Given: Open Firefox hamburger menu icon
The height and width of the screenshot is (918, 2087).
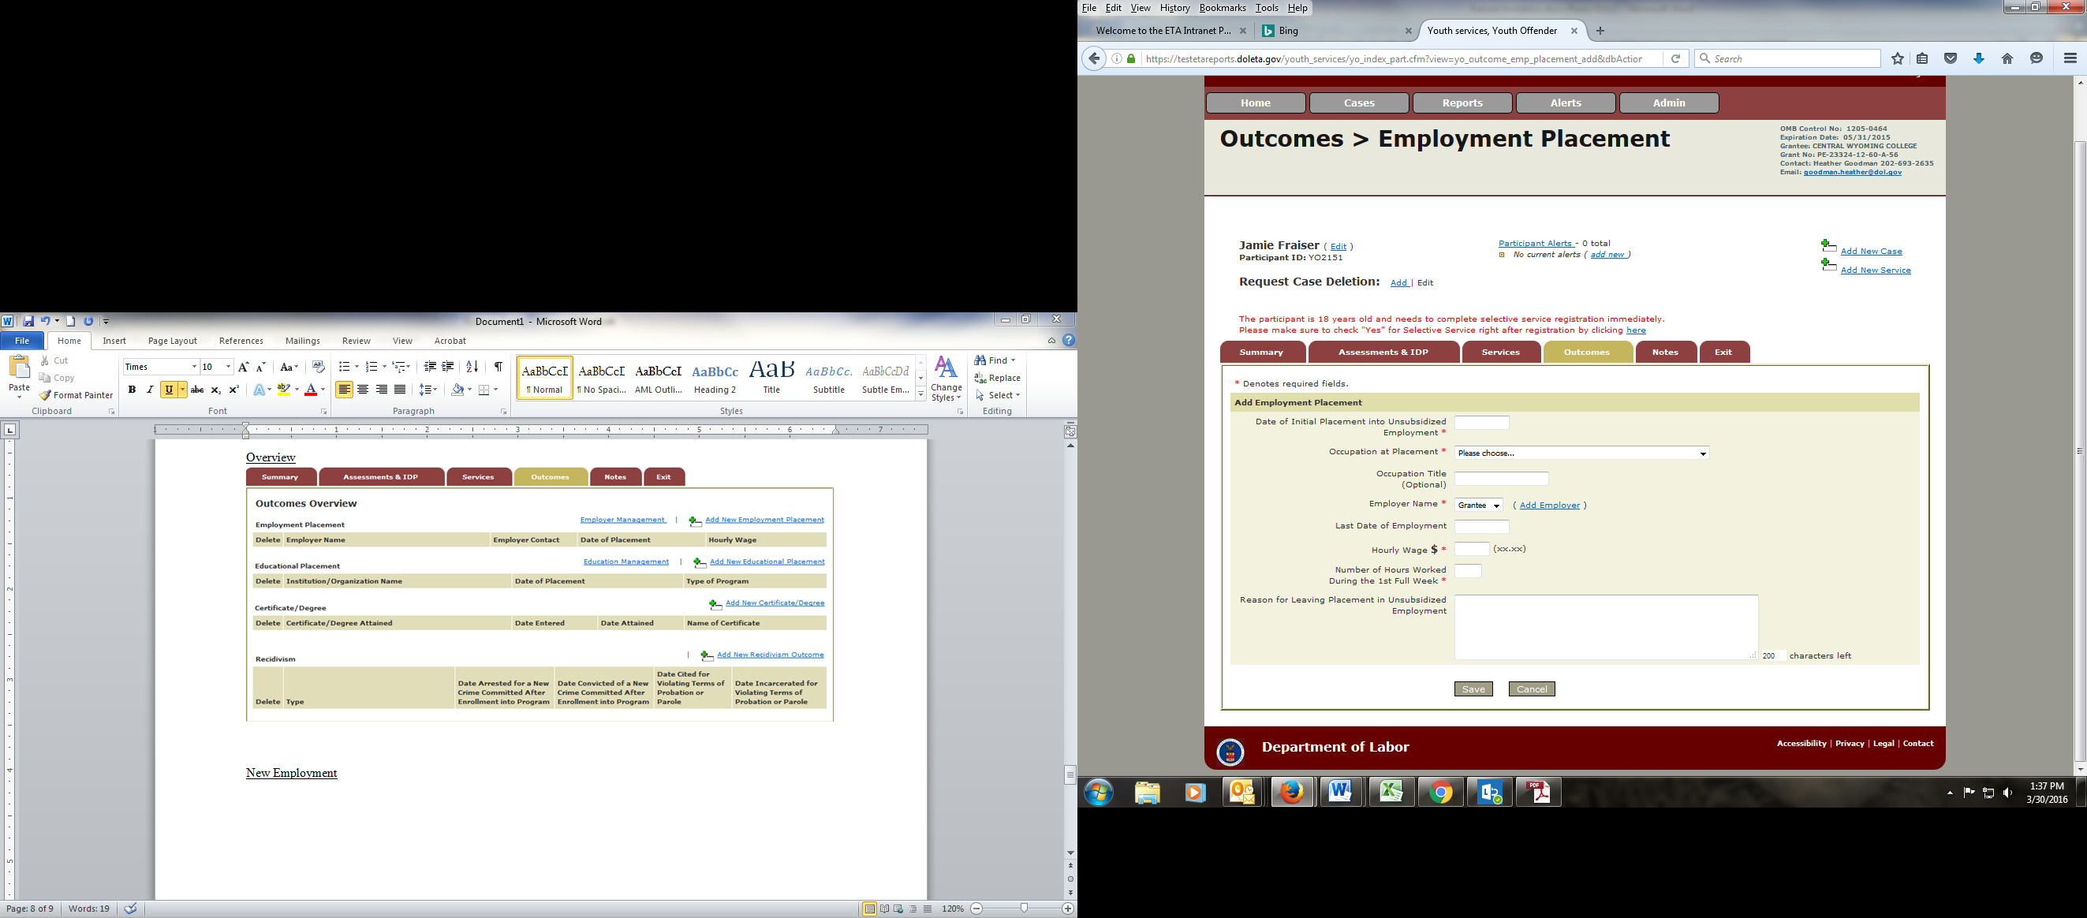Looking at the screenshot, I should [2070, 58].
